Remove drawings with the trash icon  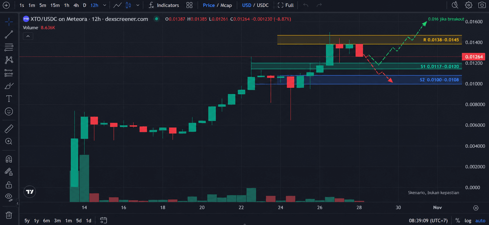(x=9, y=215)
